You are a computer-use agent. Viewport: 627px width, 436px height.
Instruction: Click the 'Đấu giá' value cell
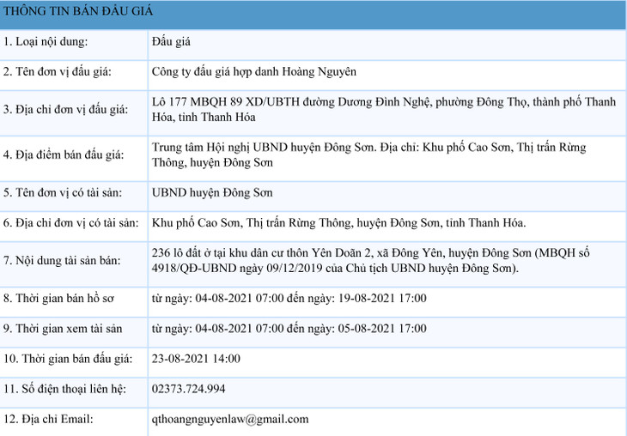(170, 41)
